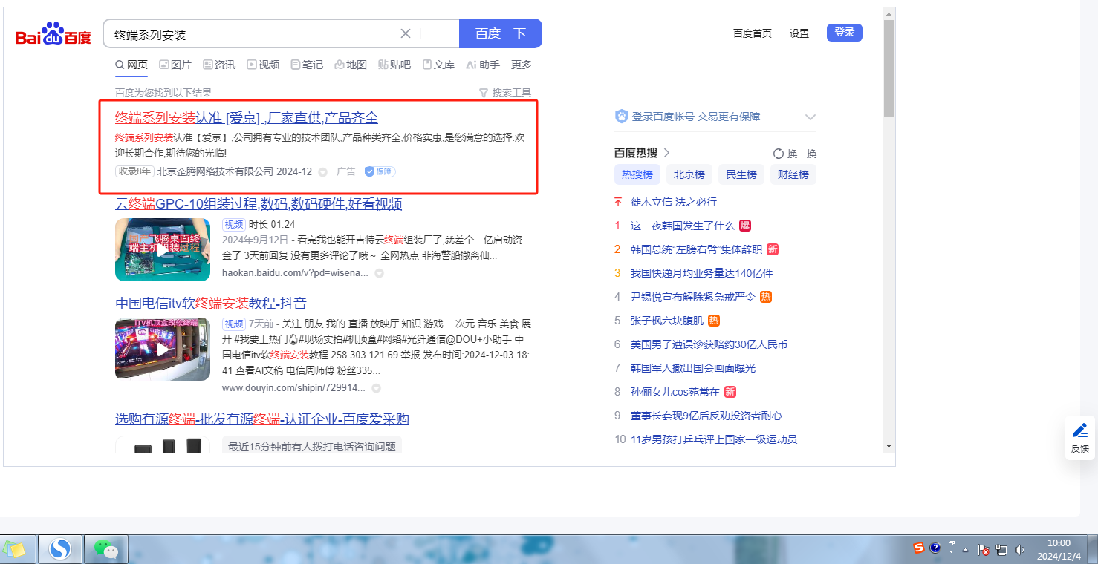Select the 热搜榜 list tab

point(637,174)
